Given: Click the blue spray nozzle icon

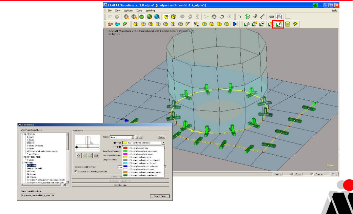Looking at the screenshot, I should pyautogui.click(x=235, y=24).
